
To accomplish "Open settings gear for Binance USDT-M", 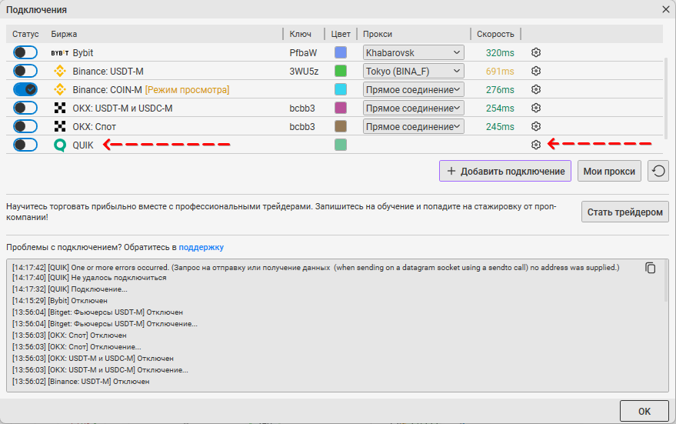I will 536,71.
